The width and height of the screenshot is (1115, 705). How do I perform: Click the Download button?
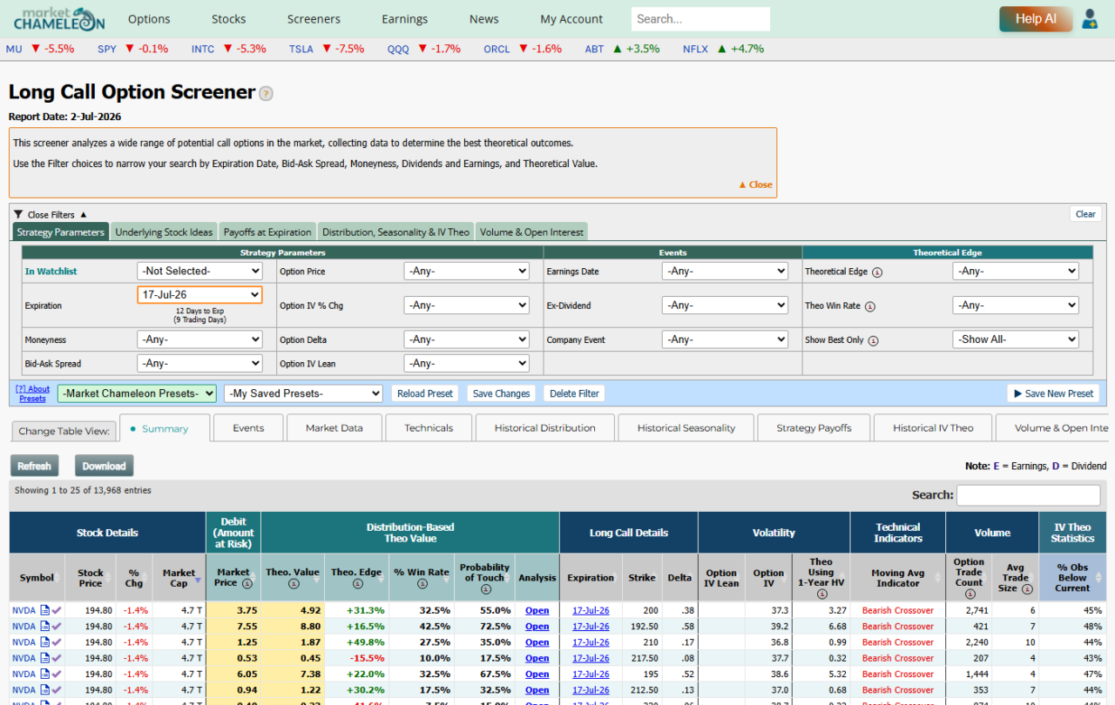(104, 466)
